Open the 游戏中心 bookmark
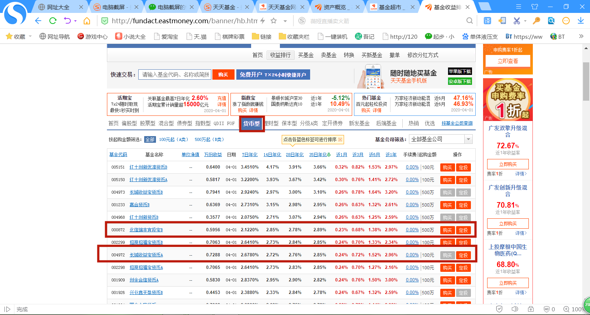 point(92,37)
